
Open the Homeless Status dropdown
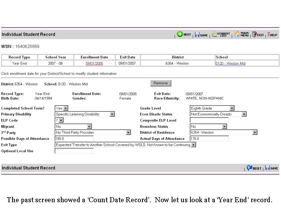208,126
